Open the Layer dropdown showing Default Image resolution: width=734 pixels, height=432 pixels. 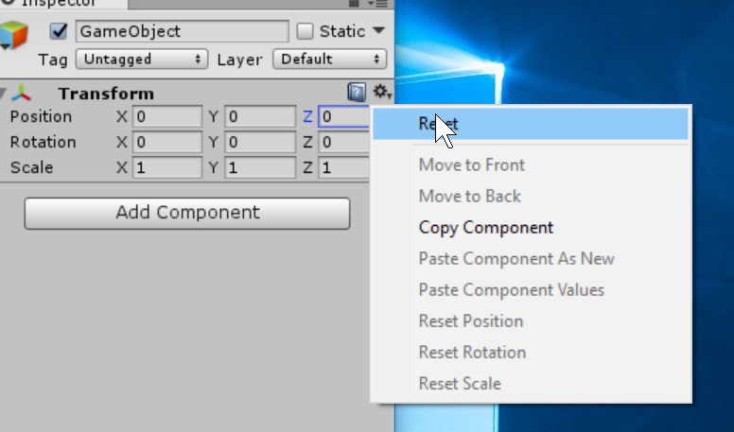[x=329, y=59]
